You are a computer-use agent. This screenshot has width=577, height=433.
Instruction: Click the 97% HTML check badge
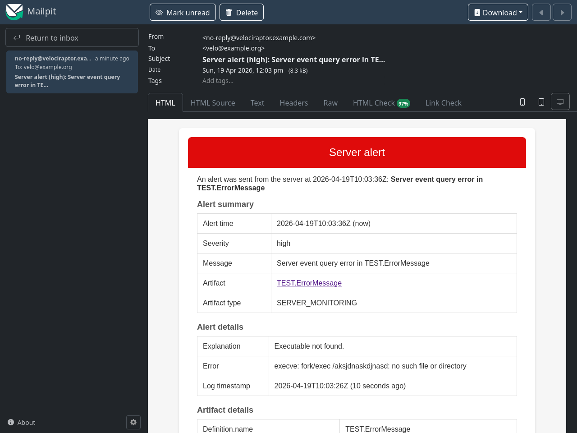coord(403,103)
